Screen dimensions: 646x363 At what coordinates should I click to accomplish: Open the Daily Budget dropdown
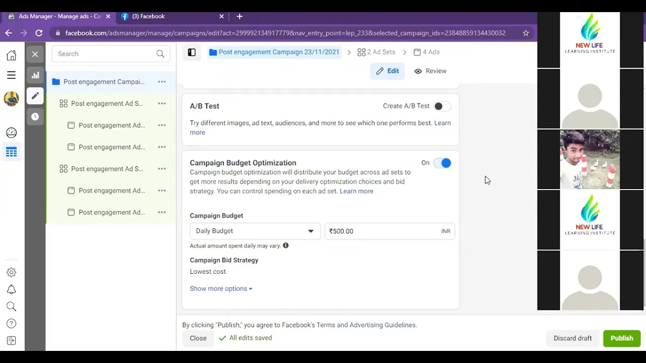tap(255, 231)
